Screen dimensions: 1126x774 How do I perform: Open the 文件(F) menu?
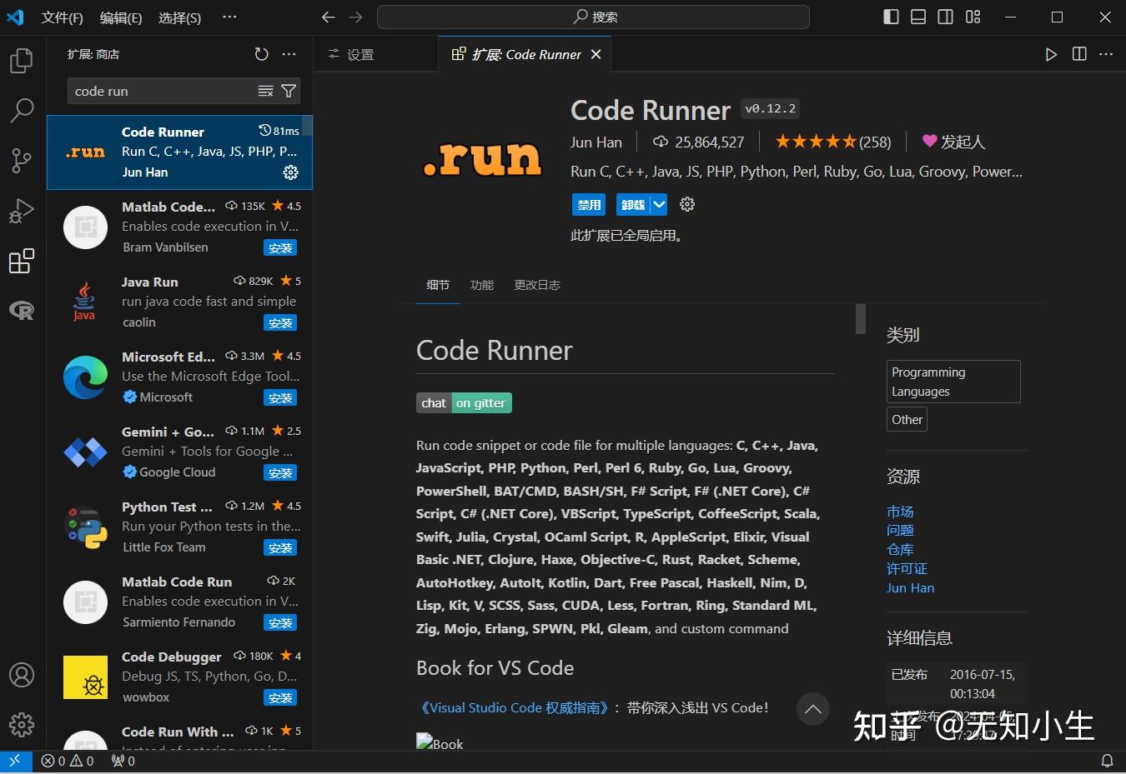(61, 17)
